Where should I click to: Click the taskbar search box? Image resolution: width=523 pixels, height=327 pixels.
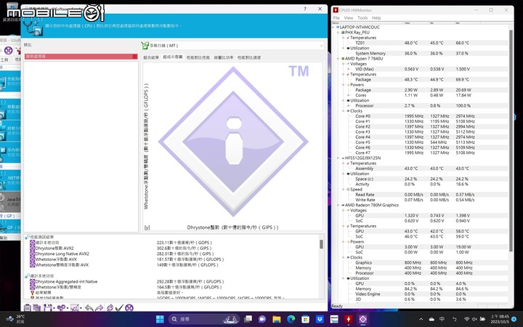tap(204, 319)
